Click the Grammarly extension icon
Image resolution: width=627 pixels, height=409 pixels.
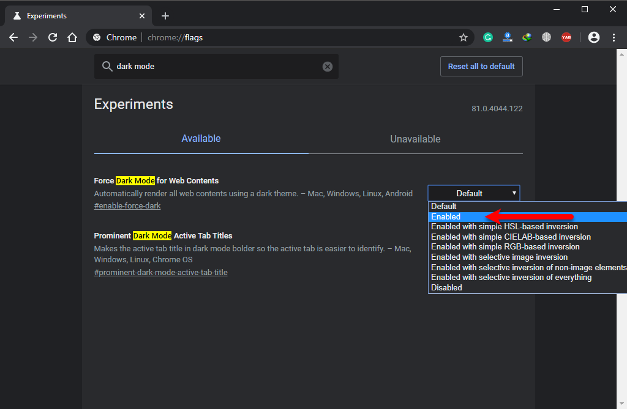(488, 37)
